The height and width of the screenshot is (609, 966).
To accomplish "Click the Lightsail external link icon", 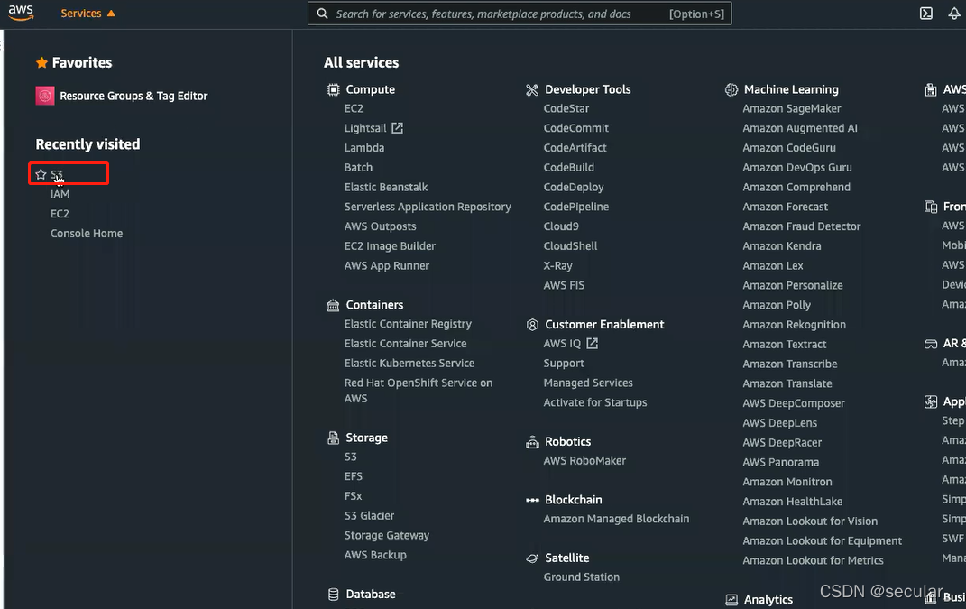I will [x=398, y=127].
